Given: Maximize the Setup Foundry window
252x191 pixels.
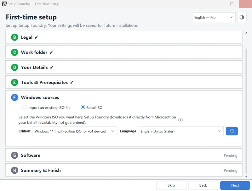Looking at the screenshot, I should (x=232, y=4).
